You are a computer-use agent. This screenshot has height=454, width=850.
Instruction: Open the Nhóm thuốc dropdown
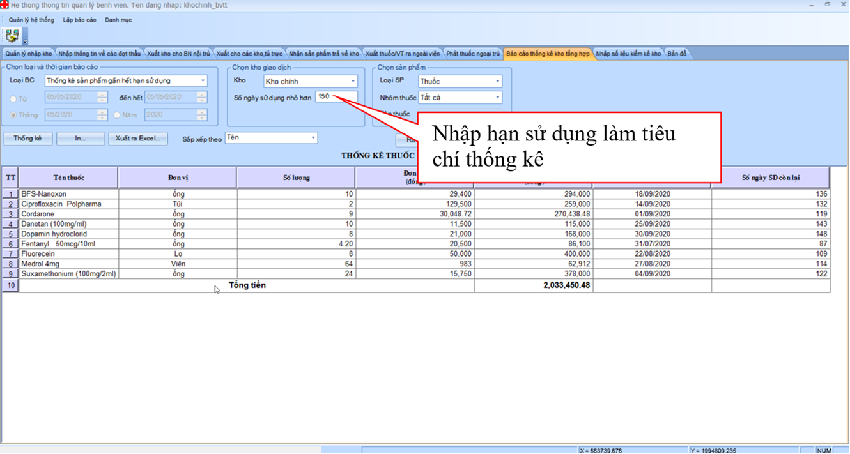click(x=498, y=98)
